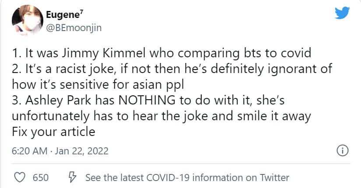Click the 650 likes count
Viewport: 361px width, 188px height.
pyautogui.click(x=41, y=178)
